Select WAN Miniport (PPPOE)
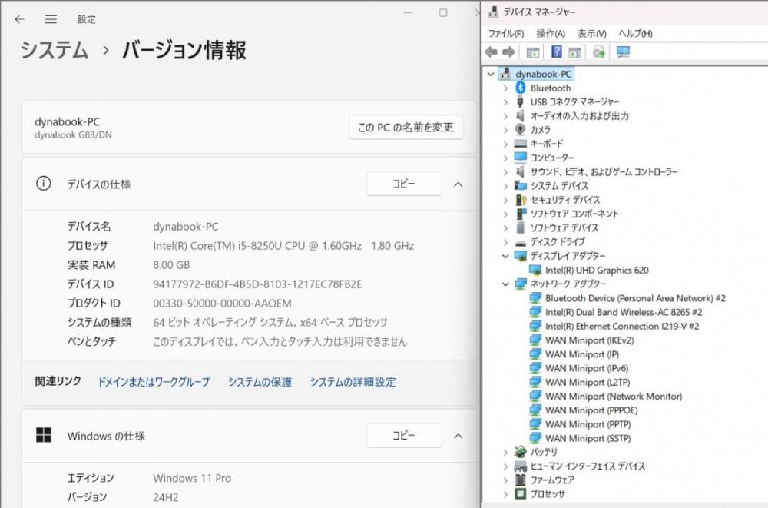Image resolution: width=768 pixels, height=508 pixels. click(x=591, y=410)
